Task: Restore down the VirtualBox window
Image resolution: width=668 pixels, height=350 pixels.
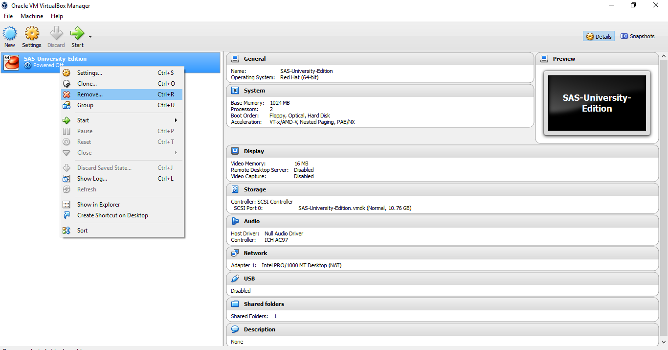Action: (x=633, y=5)
